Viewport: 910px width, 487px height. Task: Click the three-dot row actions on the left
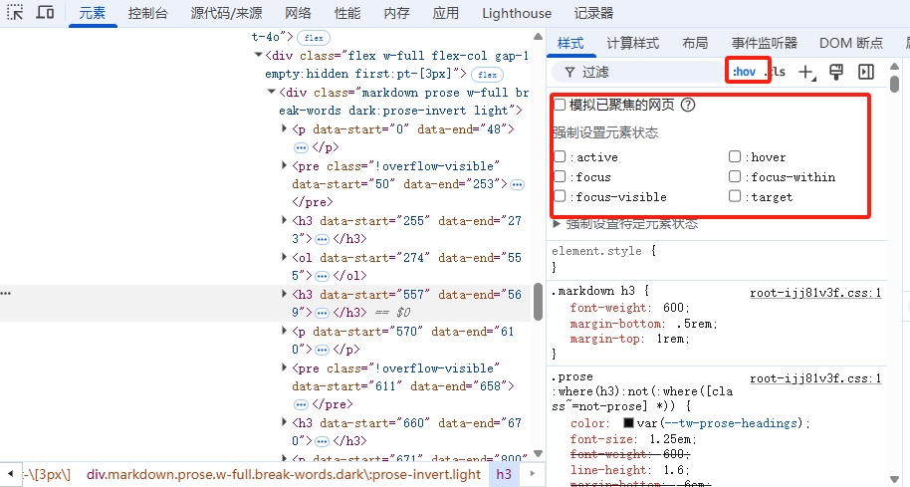click(x=6, y=294)
